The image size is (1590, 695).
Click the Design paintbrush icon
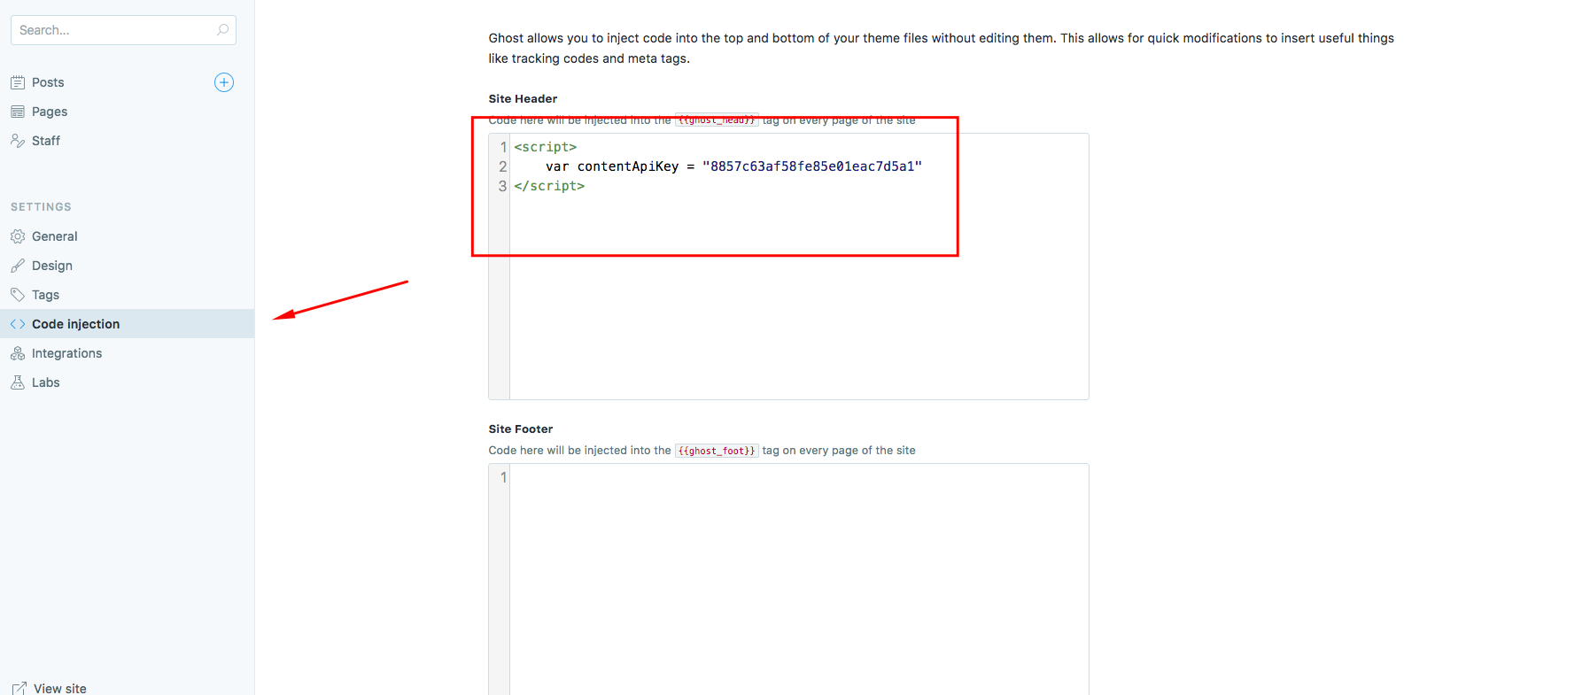[18, 266]
